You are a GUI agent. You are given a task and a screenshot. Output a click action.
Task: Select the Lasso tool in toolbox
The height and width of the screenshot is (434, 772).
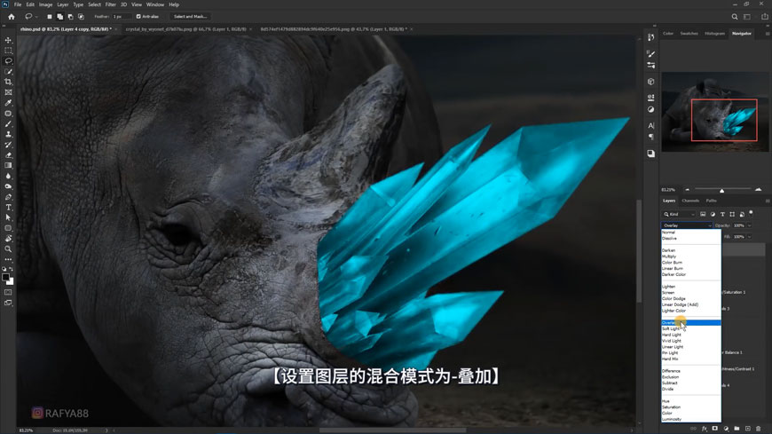click(8, 61)
